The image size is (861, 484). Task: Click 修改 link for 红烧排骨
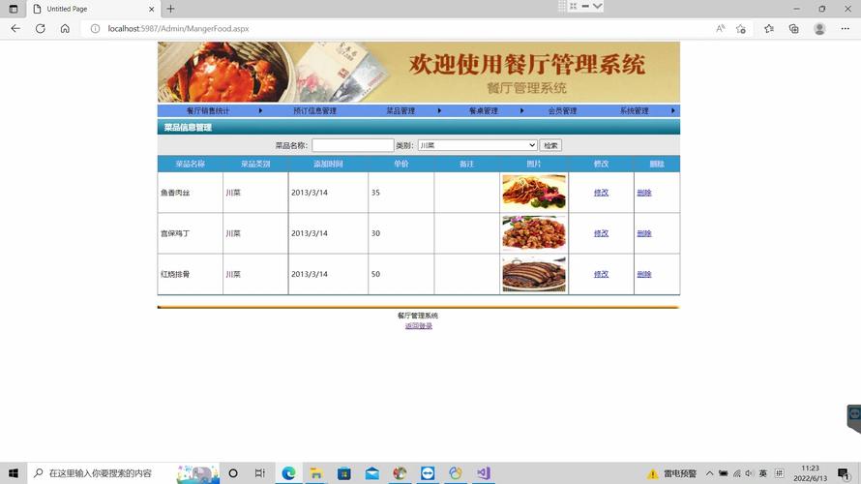[x=602, y=274]
